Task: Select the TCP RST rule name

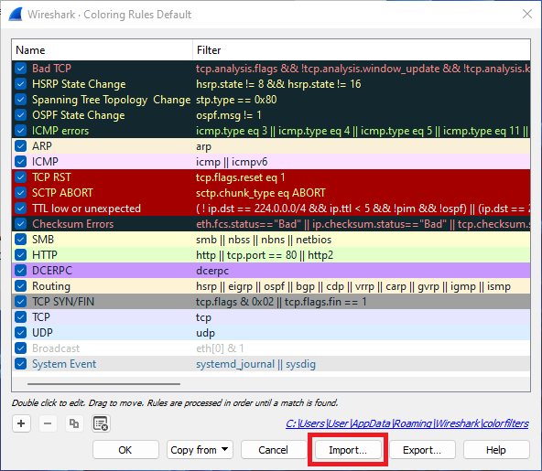Action: click(51, 177)
